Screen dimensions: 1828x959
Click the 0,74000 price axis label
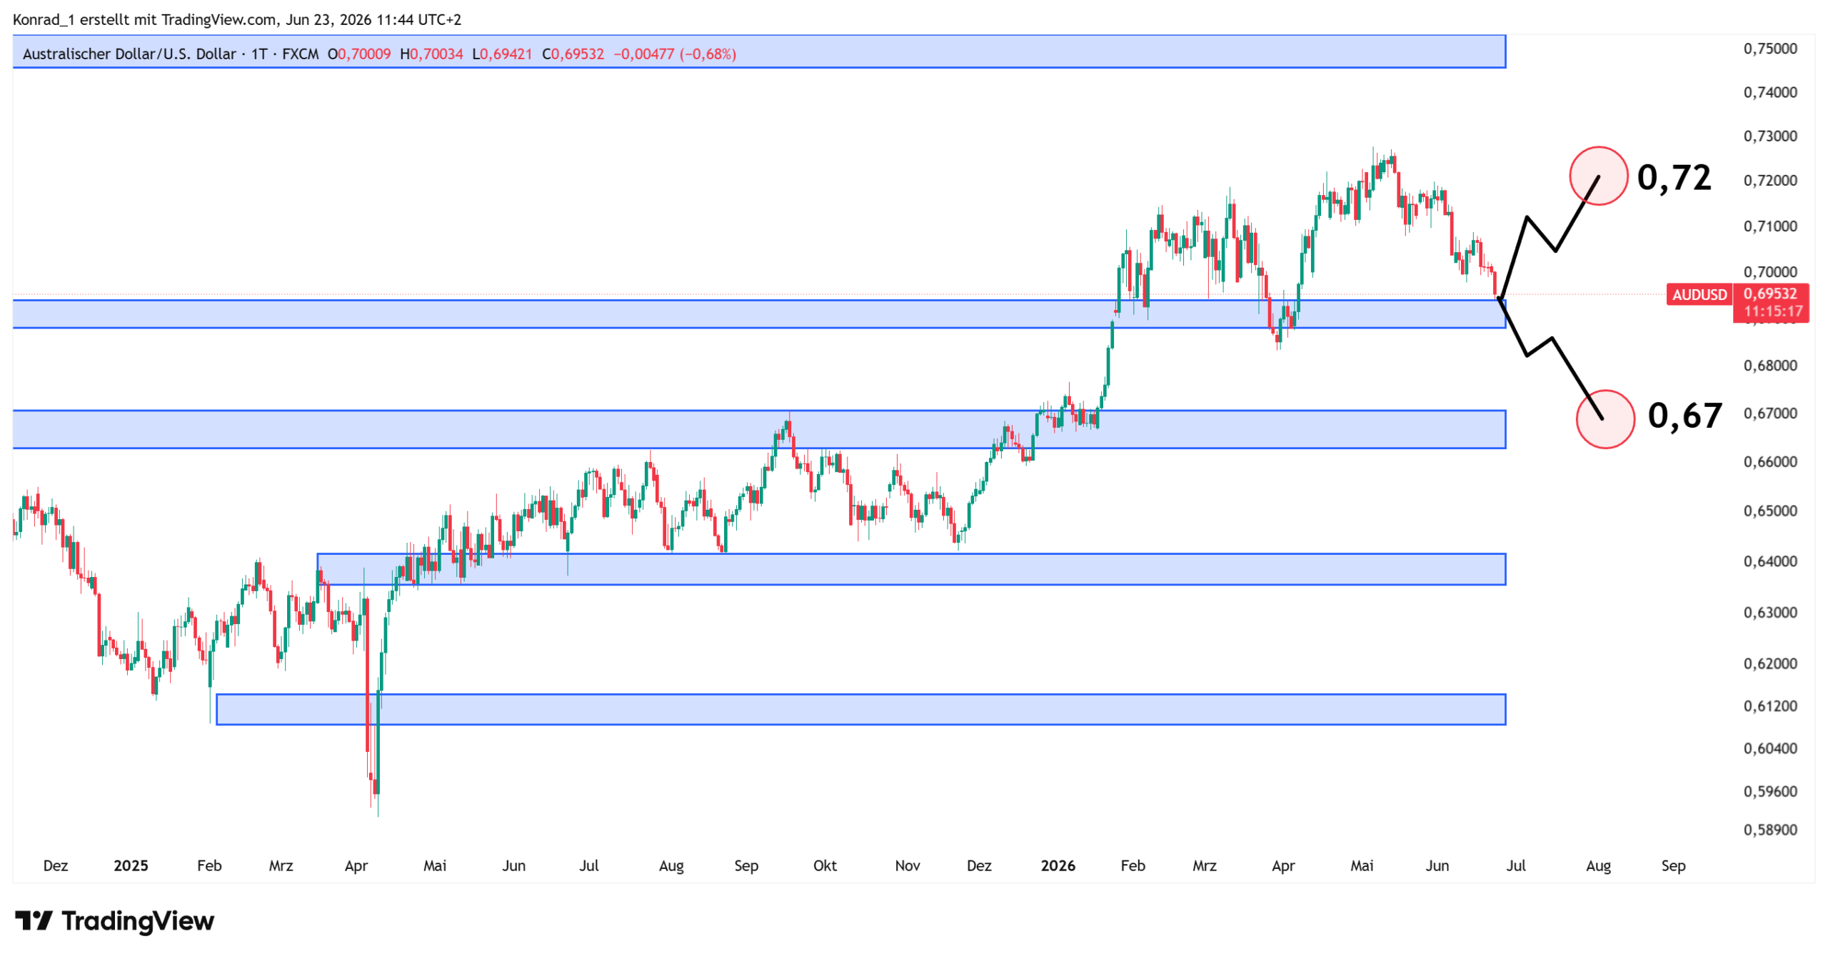1770,92
